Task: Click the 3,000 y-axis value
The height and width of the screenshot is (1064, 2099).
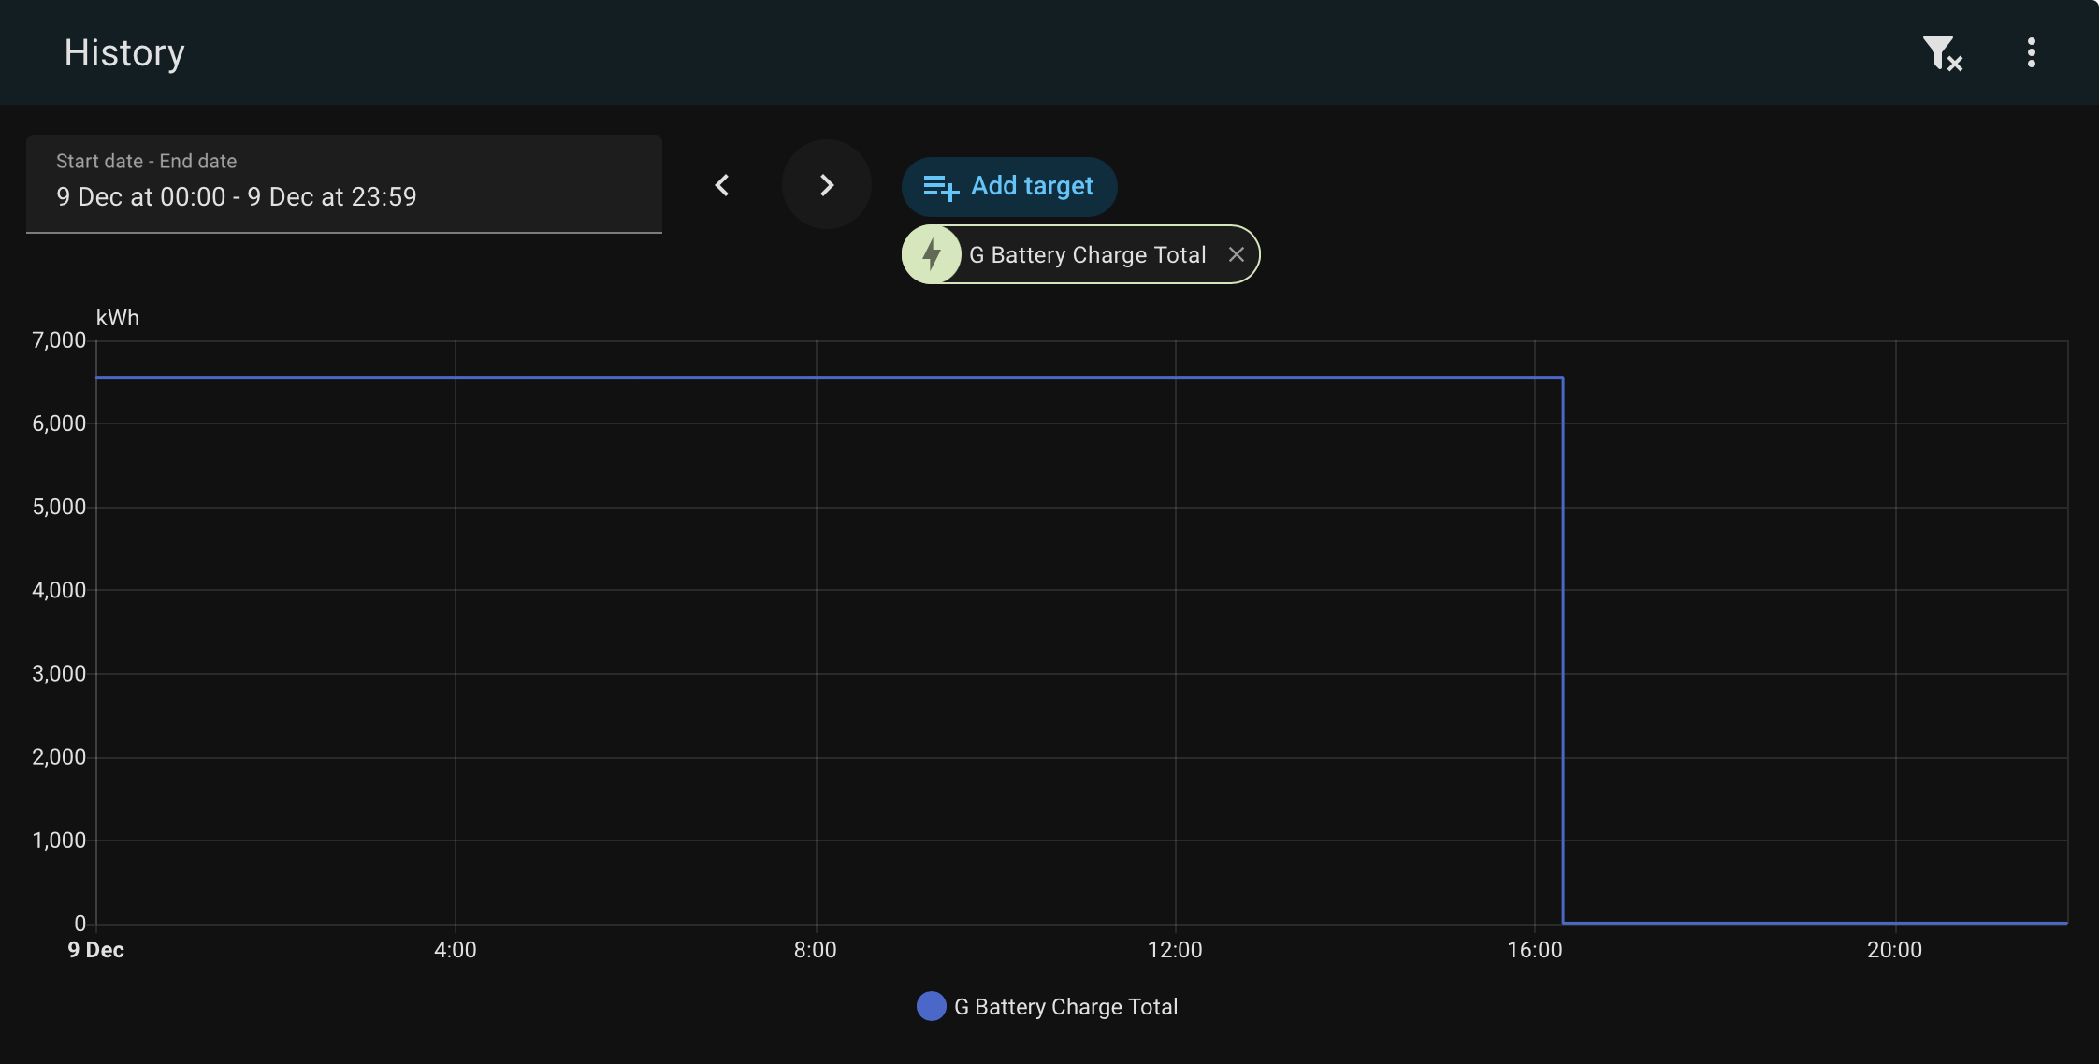Action: pyautogui.click(x=59, y=673)
